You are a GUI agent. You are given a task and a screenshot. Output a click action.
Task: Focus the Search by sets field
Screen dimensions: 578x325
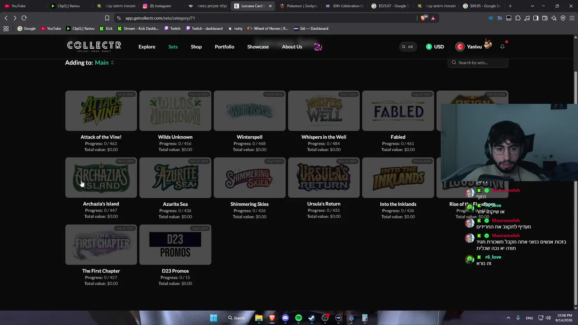click(478, 63)
